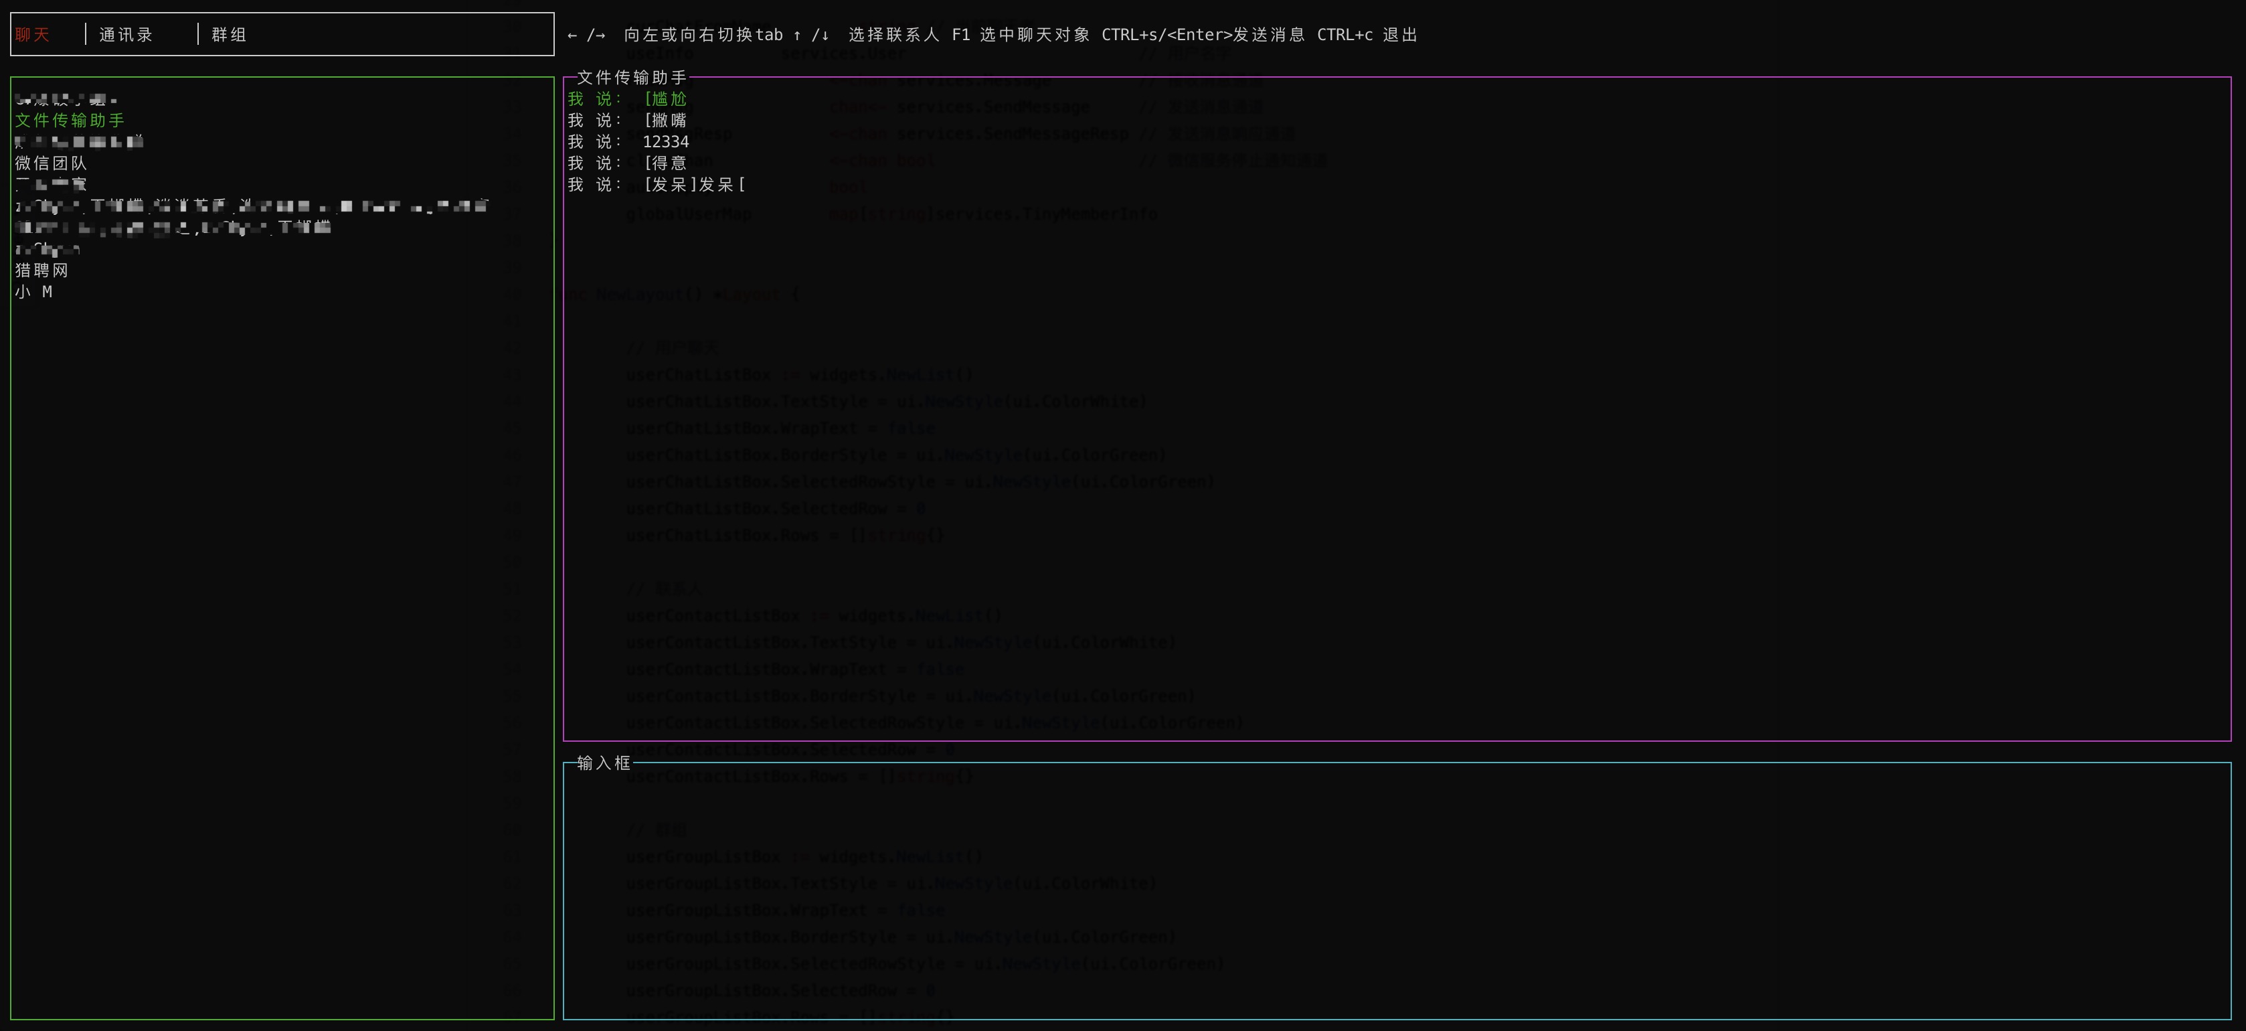Choose 猎聘网 from the chat list
This screenshot has height=1031, width=2246.
[42, 270]
